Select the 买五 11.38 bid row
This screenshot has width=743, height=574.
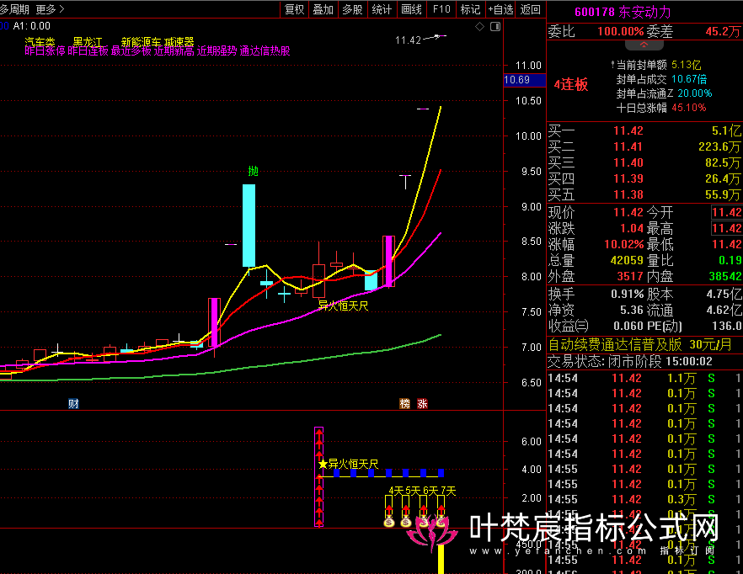tap(644, 194)
